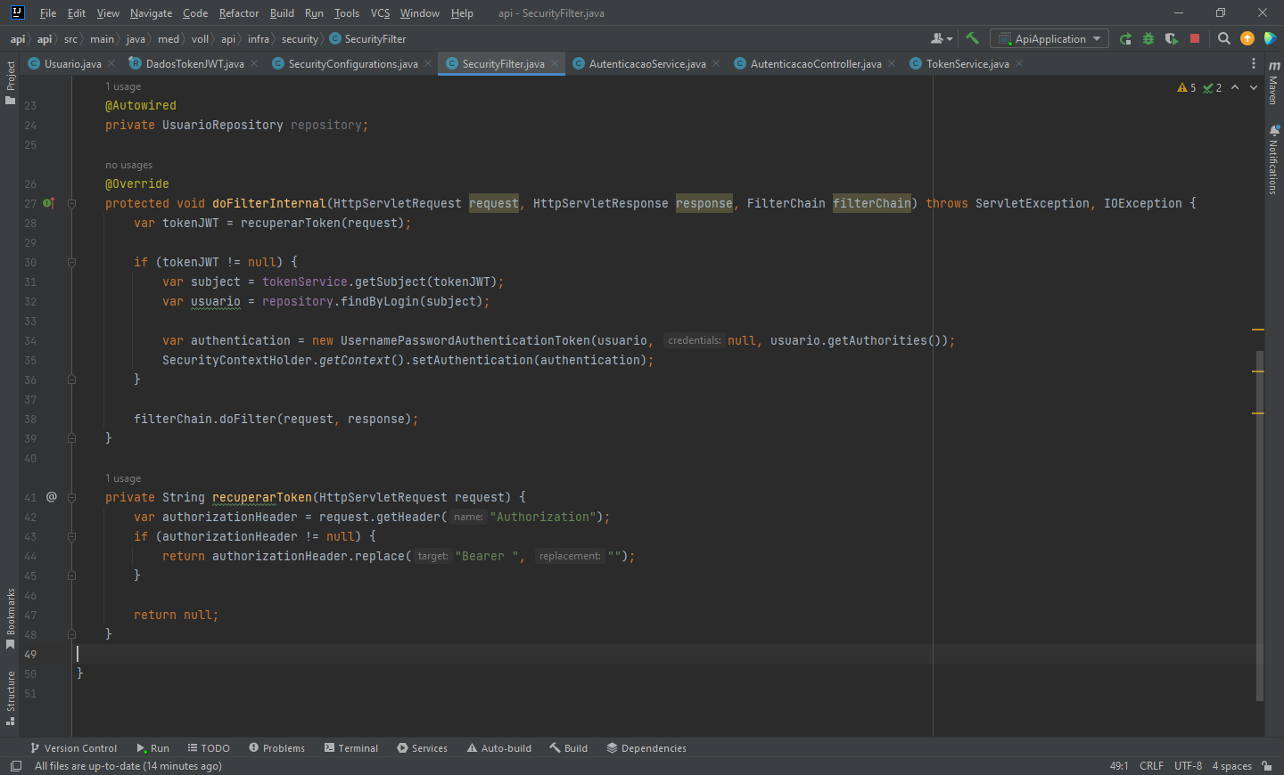
Task: Switch to the AutenticacaoController.java tab
Action: click(x=815, y=63)
